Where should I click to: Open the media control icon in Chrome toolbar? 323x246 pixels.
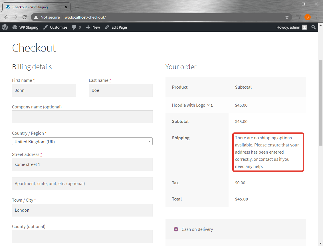click(298, 17)
